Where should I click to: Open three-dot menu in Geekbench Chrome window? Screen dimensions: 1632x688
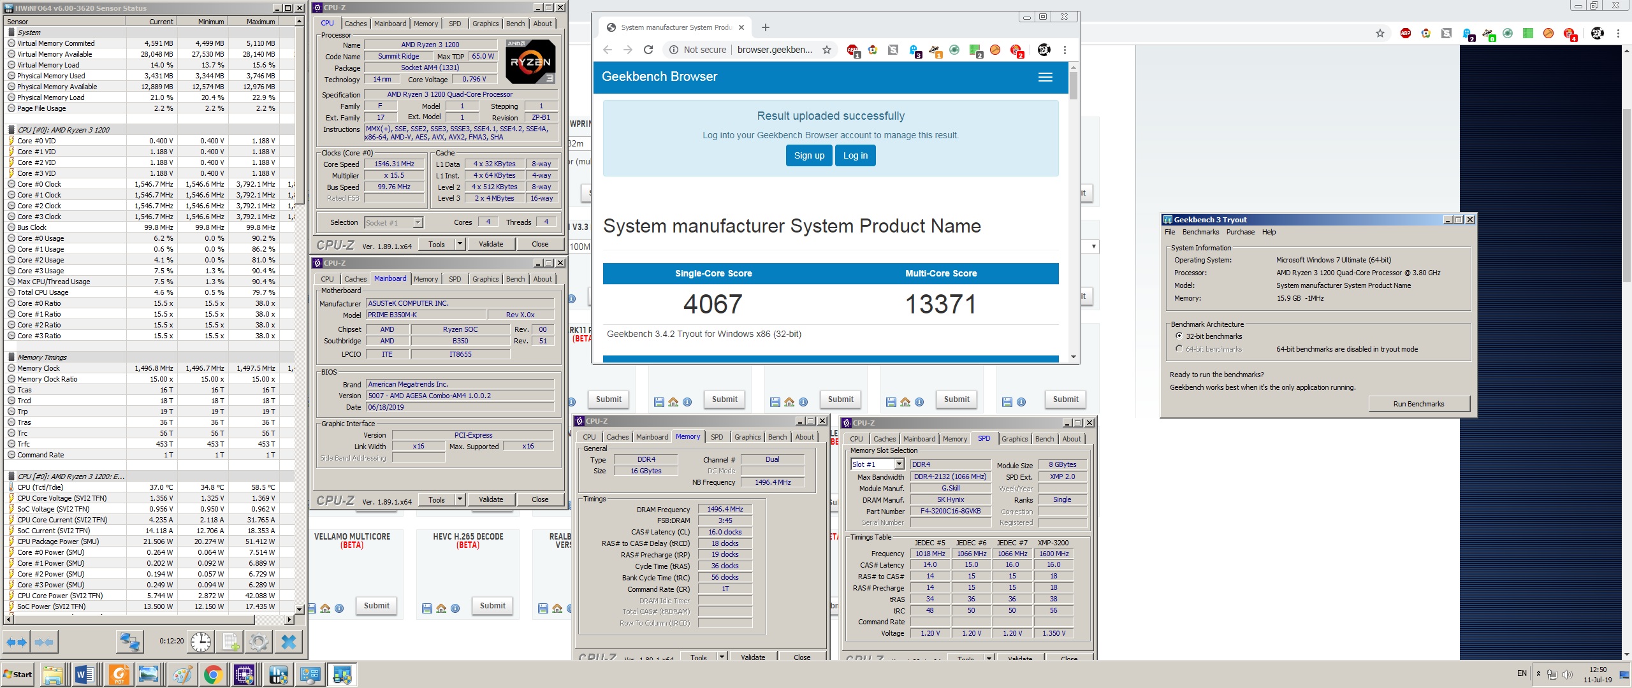tap(1065, 50)
